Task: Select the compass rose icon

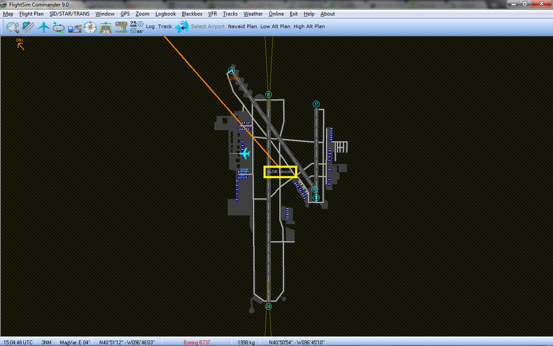Action: [90, 26]
